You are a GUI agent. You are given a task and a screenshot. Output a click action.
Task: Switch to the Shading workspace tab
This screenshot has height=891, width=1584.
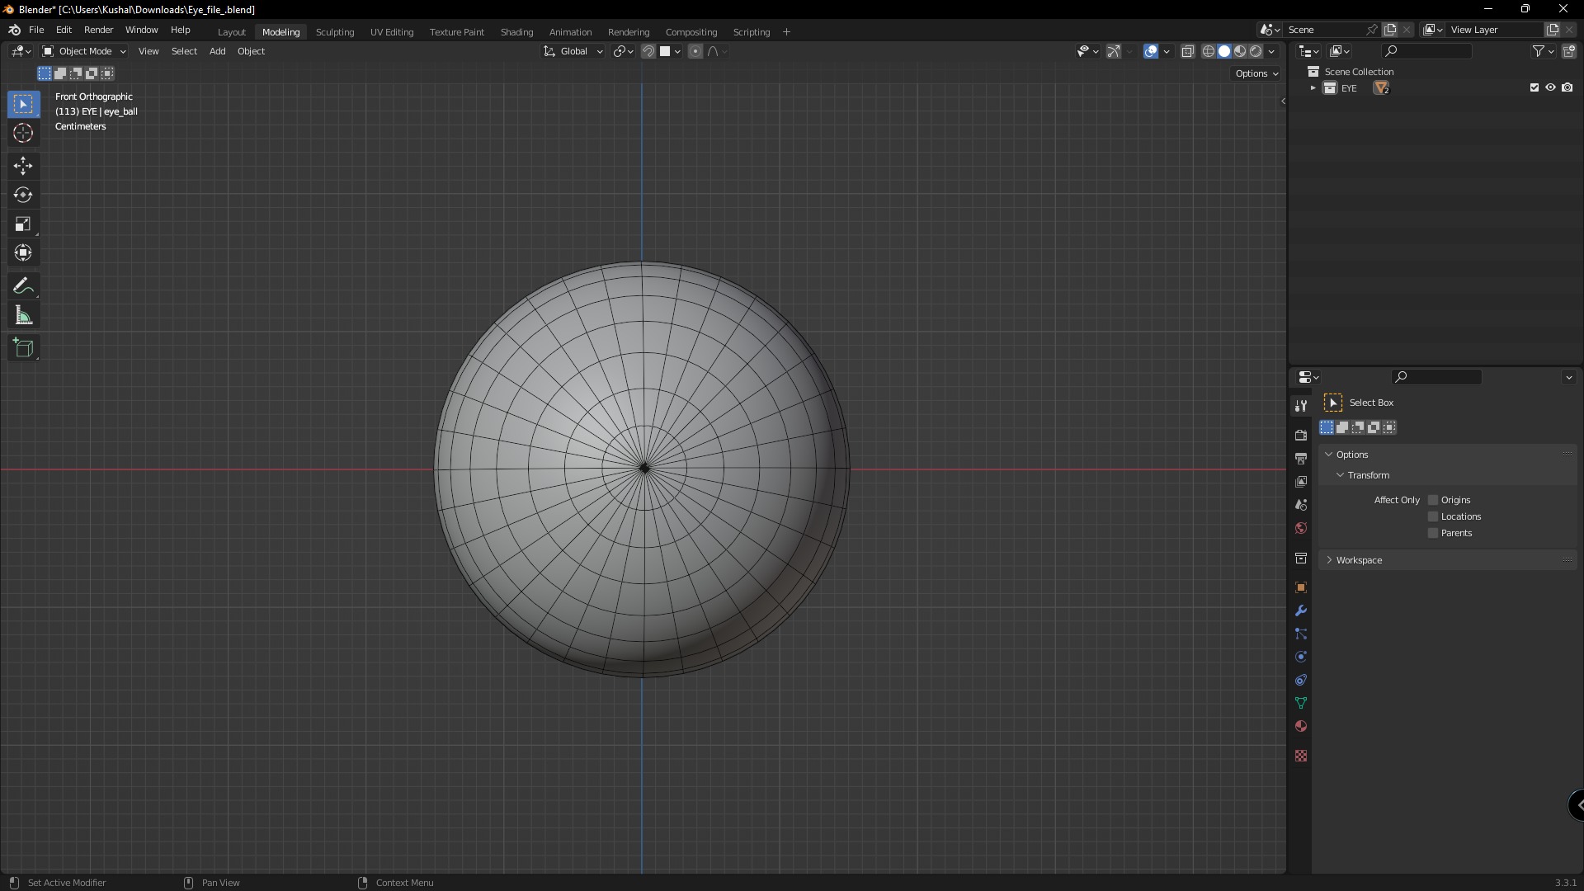coord(516,32)
